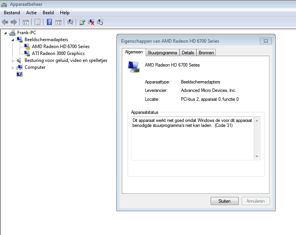Select Frank-PC label in tree

pos(27,33)
